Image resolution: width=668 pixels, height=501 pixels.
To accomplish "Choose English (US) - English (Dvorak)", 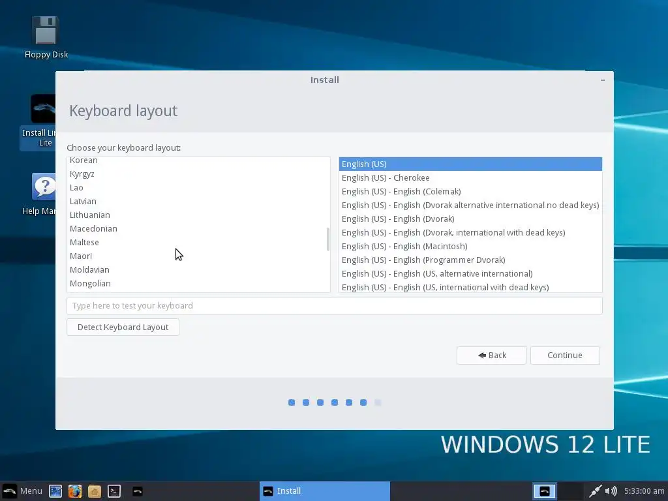I will 470,219.
